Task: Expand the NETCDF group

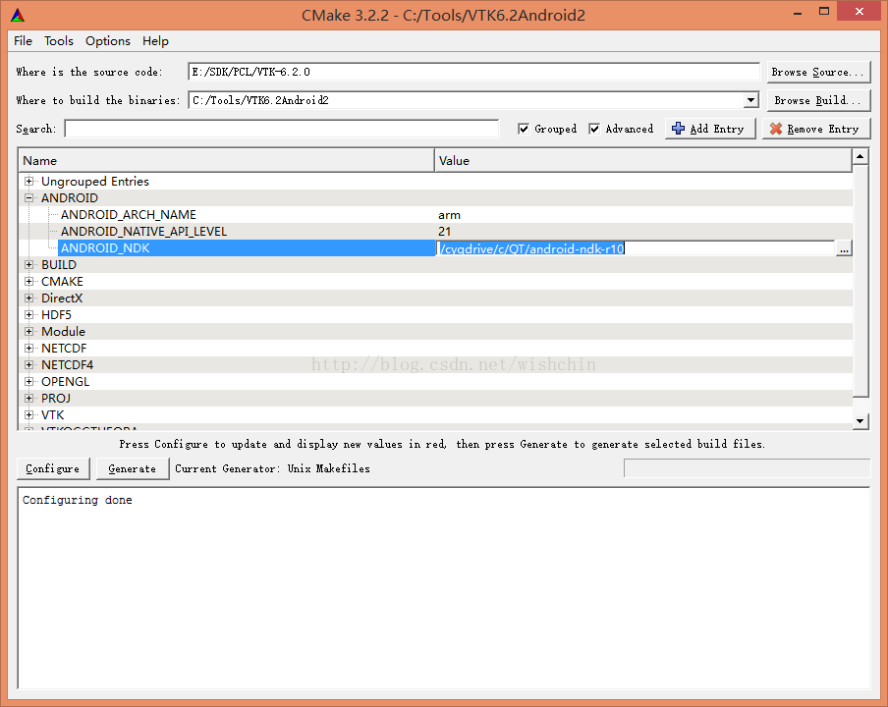Action: 28,349
